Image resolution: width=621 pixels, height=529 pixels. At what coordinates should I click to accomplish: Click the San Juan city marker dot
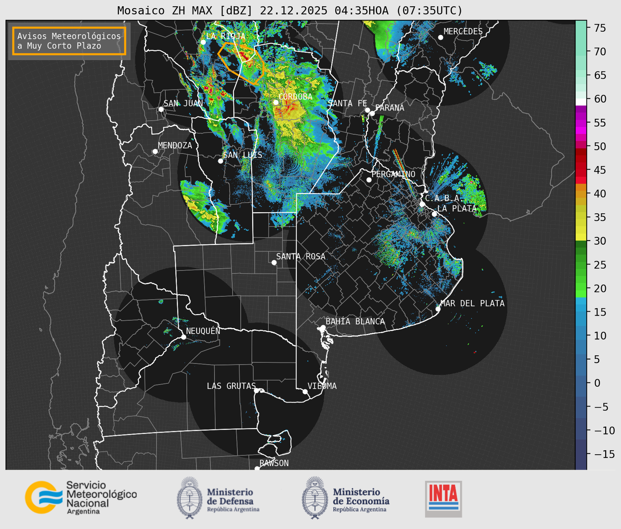pos(161,109)
